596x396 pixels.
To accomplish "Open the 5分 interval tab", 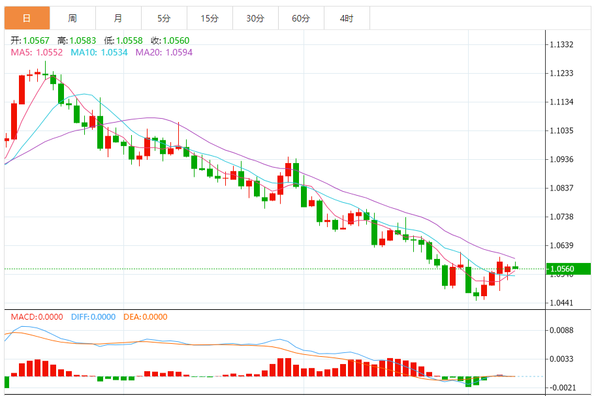I will pyautogui.click(x=164, y=18).
